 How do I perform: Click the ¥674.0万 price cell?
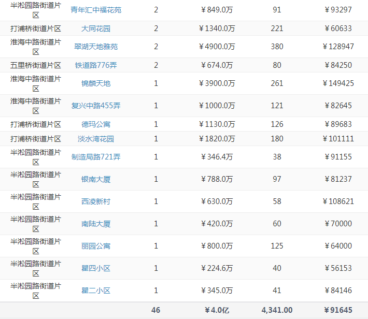(x=217, y=65)
